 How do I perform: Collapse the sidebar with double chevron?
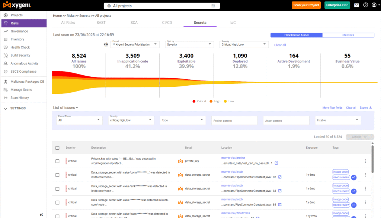pos(41,215)
